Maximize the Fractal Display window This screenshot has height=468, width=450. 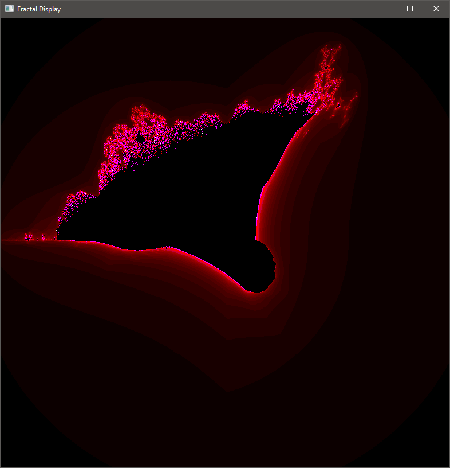point(410,9)
